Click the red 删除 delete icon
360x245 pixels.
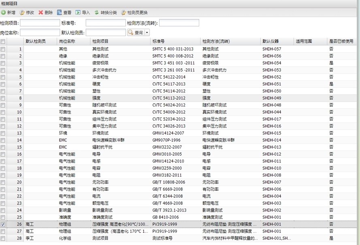[40, 13]
